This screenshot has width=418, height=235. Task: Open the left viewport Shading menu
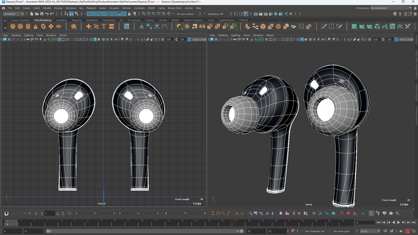coord(16,35)
